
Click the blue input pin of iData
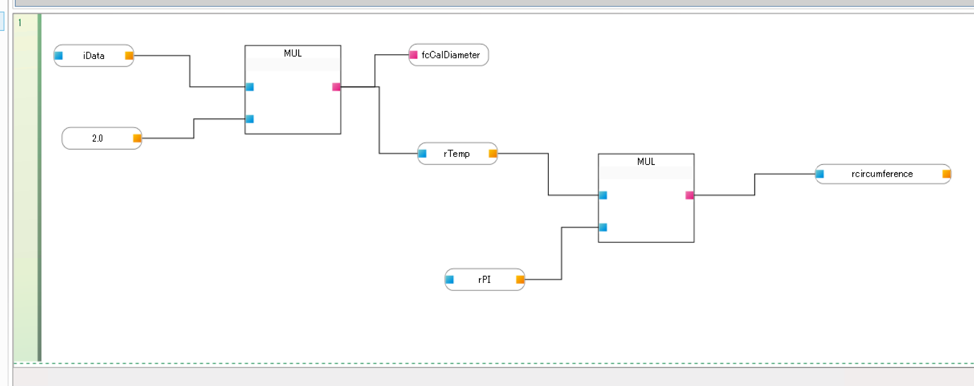58,56
